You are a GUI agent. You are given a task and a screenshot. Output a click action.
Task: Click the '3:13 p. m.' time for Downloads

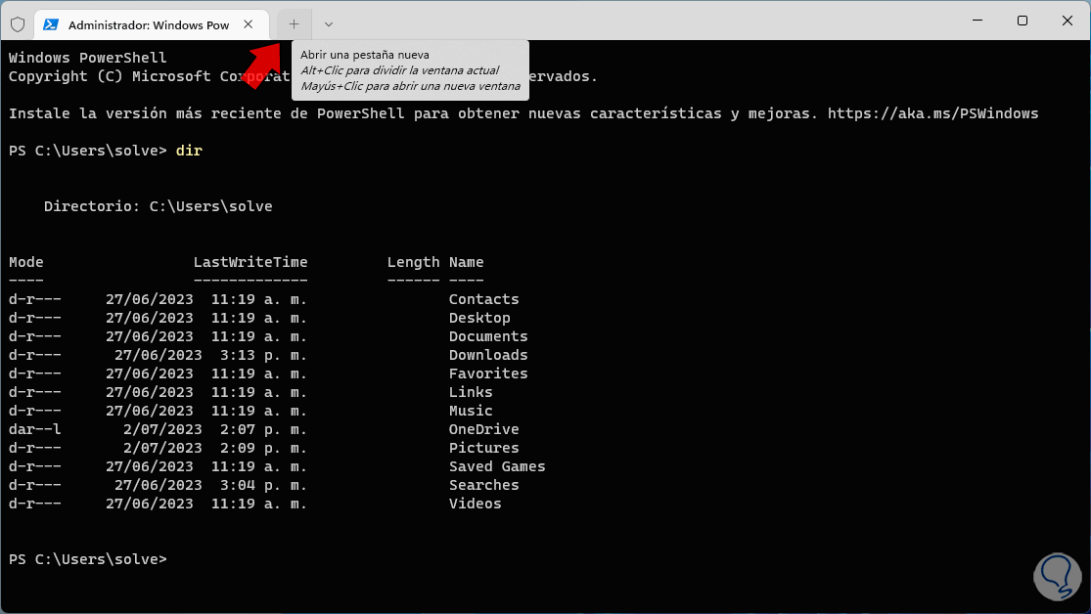[x=263, y=355]
